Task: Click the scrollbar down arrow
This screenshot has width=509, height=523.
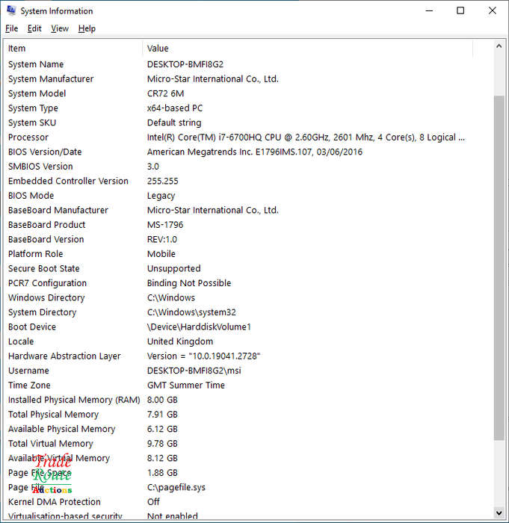Action: [499, 513]
